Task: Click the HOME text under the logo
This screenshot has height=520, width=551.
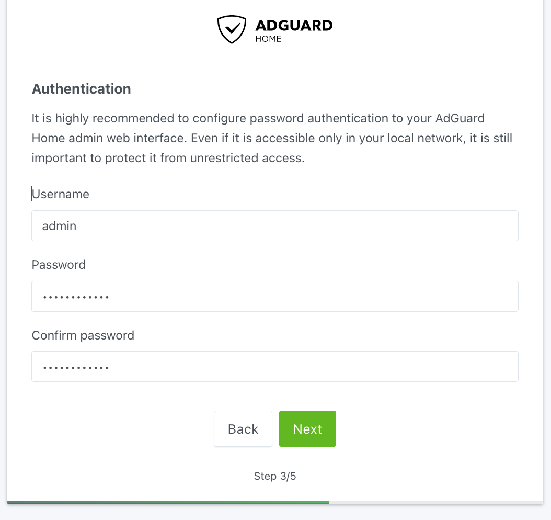Action: (x=269, y=39)
